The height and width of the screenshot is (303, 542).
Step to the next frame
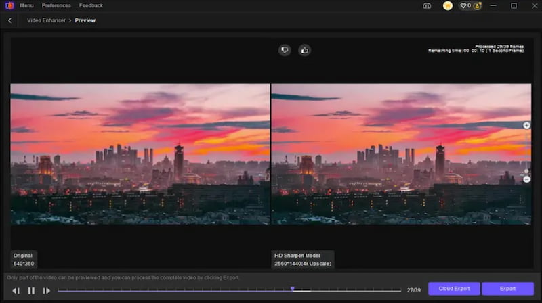47,290
